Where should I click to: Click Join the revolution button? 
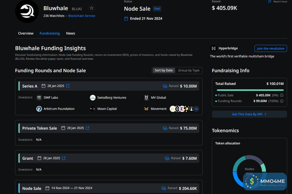(270, 49)
